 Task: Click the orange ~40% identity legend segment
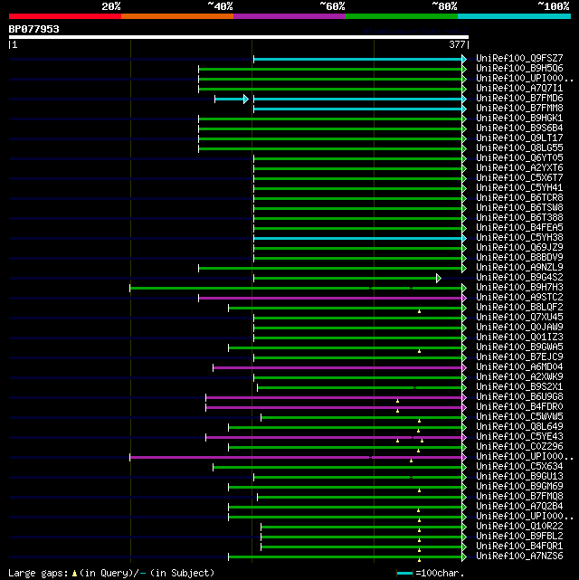(177, 16)
